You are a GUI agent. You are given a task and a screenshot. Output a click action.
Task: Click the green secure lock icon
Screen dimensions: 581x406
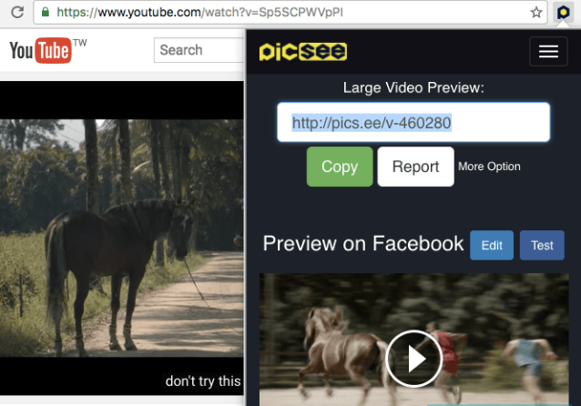tap(43, 13)
